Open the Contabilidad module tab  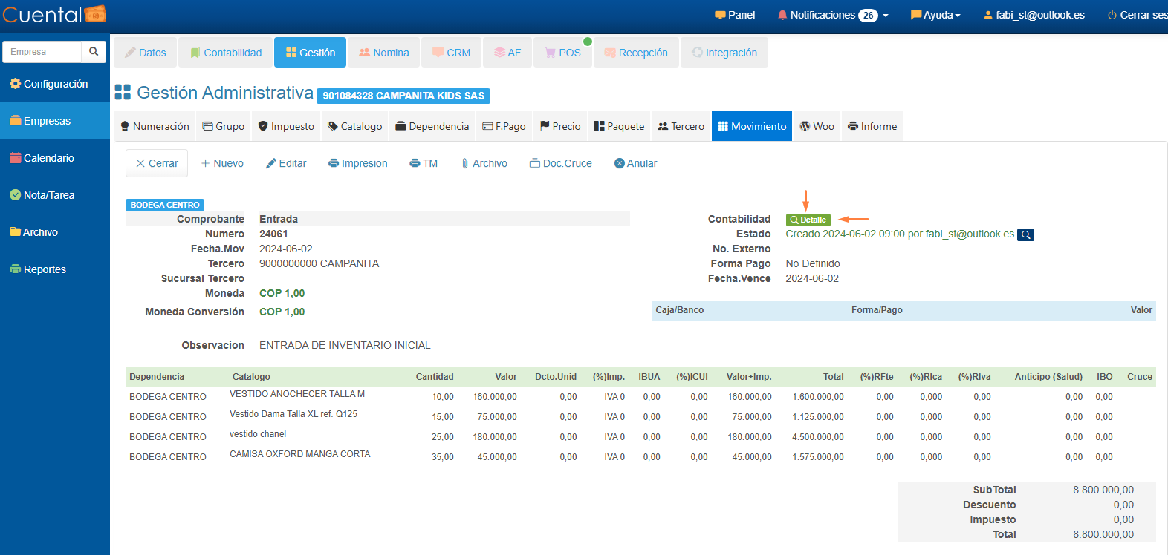226,53
